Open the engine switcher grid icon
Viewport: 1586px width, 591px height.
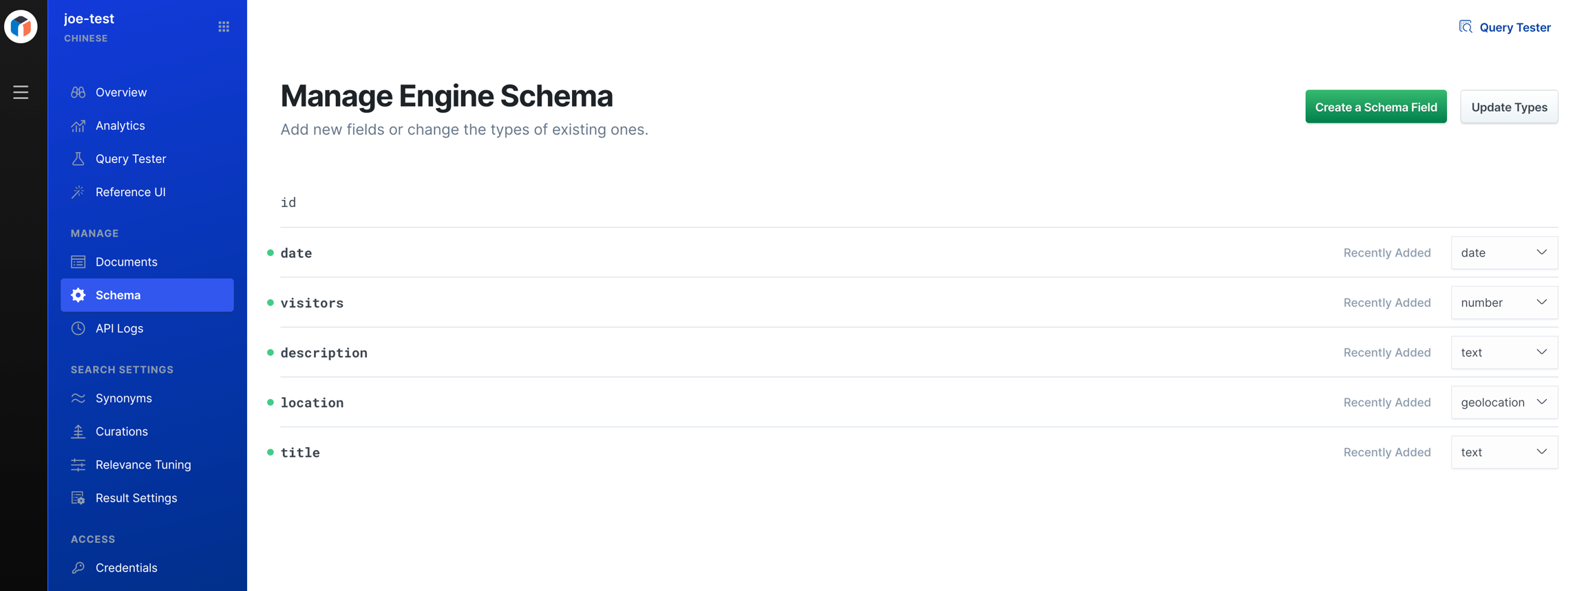pos(224,27)
